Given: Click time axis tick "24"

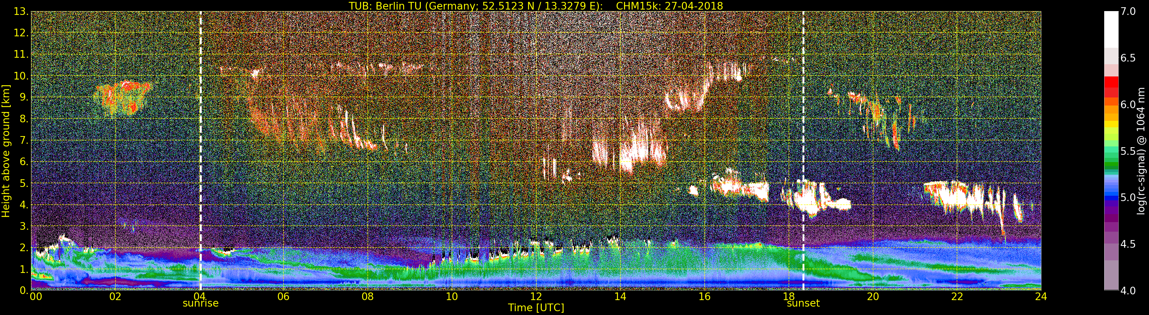Looking at the screenshot, I should (x=1041, y=296).
